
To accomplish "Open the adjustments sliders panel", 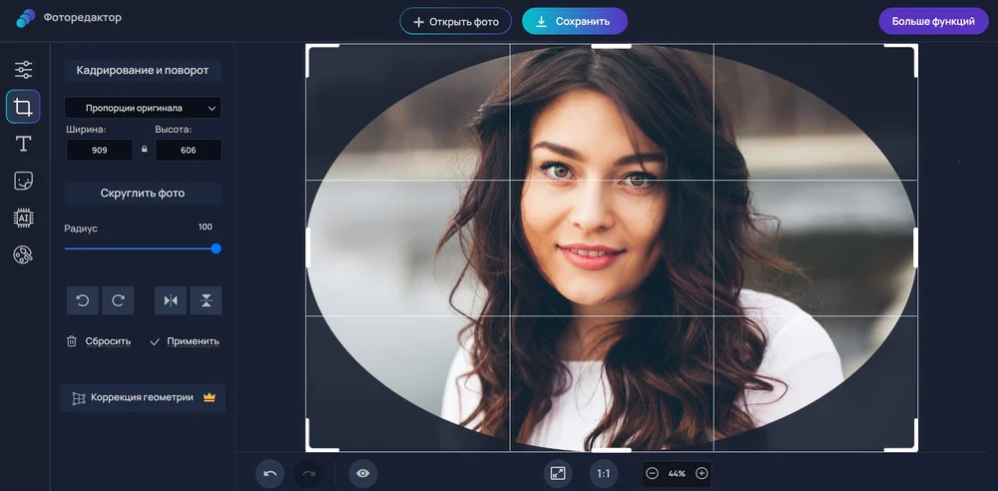I will click(x=24, y=70).
